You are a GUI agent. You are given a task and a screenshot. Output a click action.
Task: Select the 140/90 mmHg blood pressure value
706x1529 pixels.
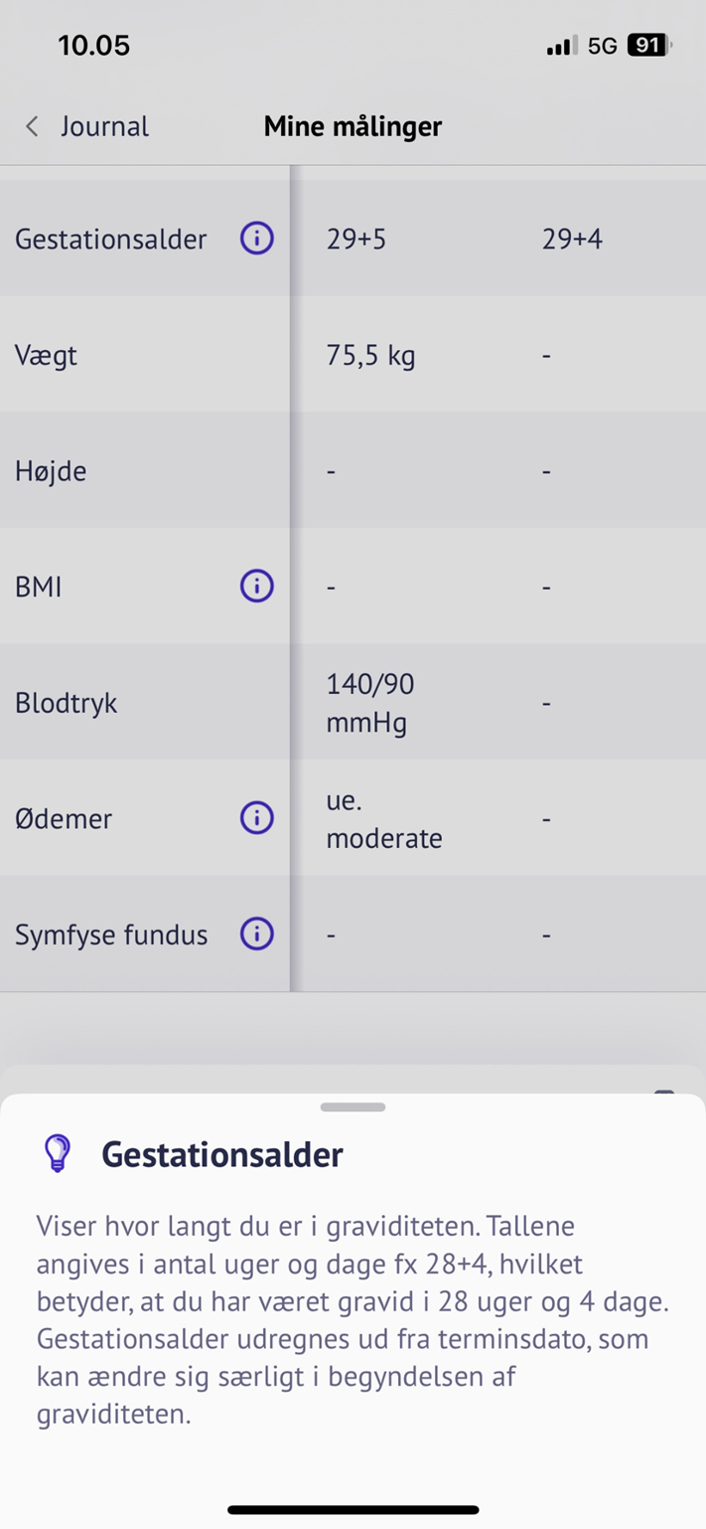(370, 703)
